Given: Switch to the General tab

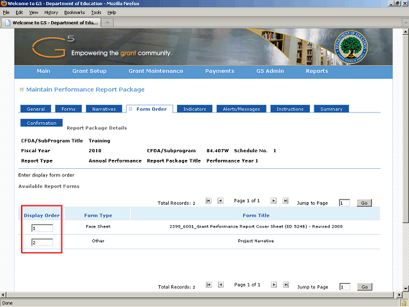Looking at the screenshot, I should tap(36, 109).
